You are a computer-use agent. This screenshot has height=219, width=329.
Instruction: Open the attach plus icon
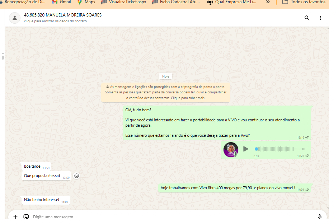pyautogui.click(x=15, y=216)
